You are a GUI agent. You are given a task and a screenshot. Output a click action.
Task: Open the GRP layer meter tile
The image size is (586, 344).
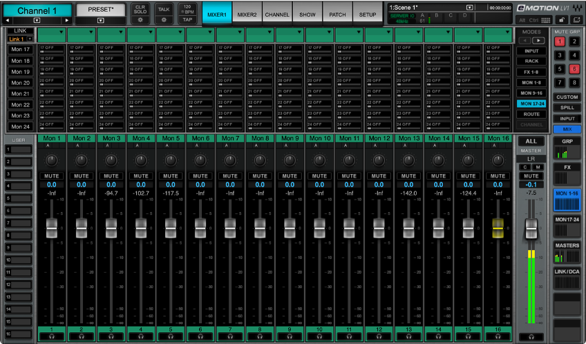pyautogui.click(x=567, y=149)
